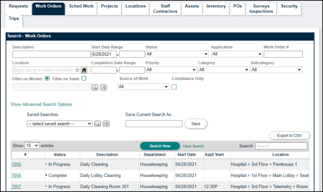Select the Work Orders tab

coord(48,9)
